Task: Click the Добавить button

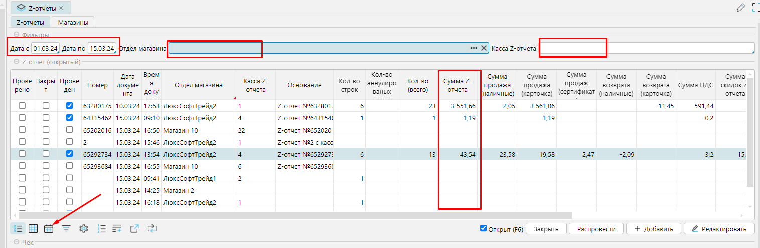Action: 653,229
